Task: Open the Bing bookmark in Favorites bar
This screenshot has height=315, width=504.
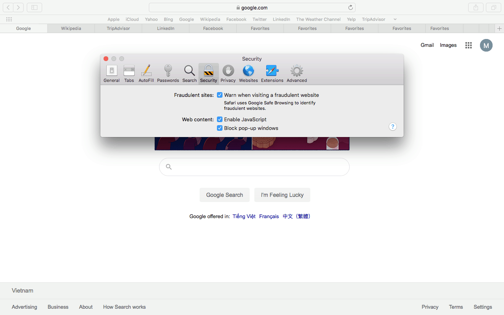Action: coord(169,19)
